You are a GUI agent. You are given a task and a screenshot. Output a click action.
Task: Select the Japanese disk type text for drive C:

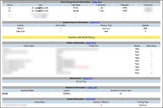[x=40, y=8]
